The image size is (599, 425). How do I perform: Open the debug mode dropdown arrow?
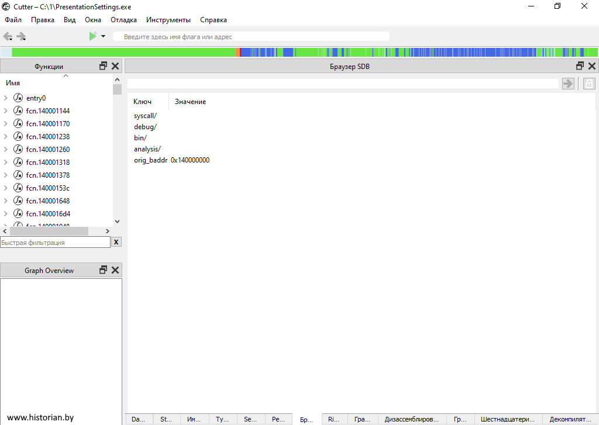pyautogui.click(x=104, y=36)
